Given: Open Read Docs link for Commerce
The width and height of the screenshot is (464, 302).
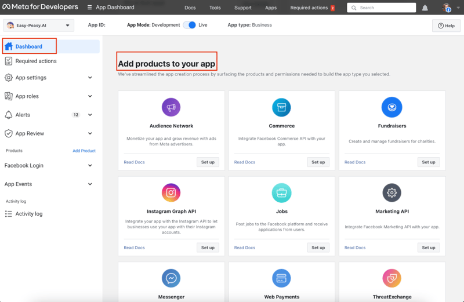Looking at the screenshot, I should (245, 162).
